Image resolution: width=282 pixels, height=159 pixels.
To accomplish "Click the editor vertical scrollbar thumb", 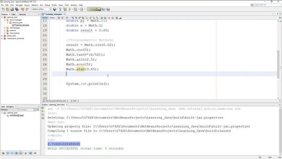I will (278, 64).
